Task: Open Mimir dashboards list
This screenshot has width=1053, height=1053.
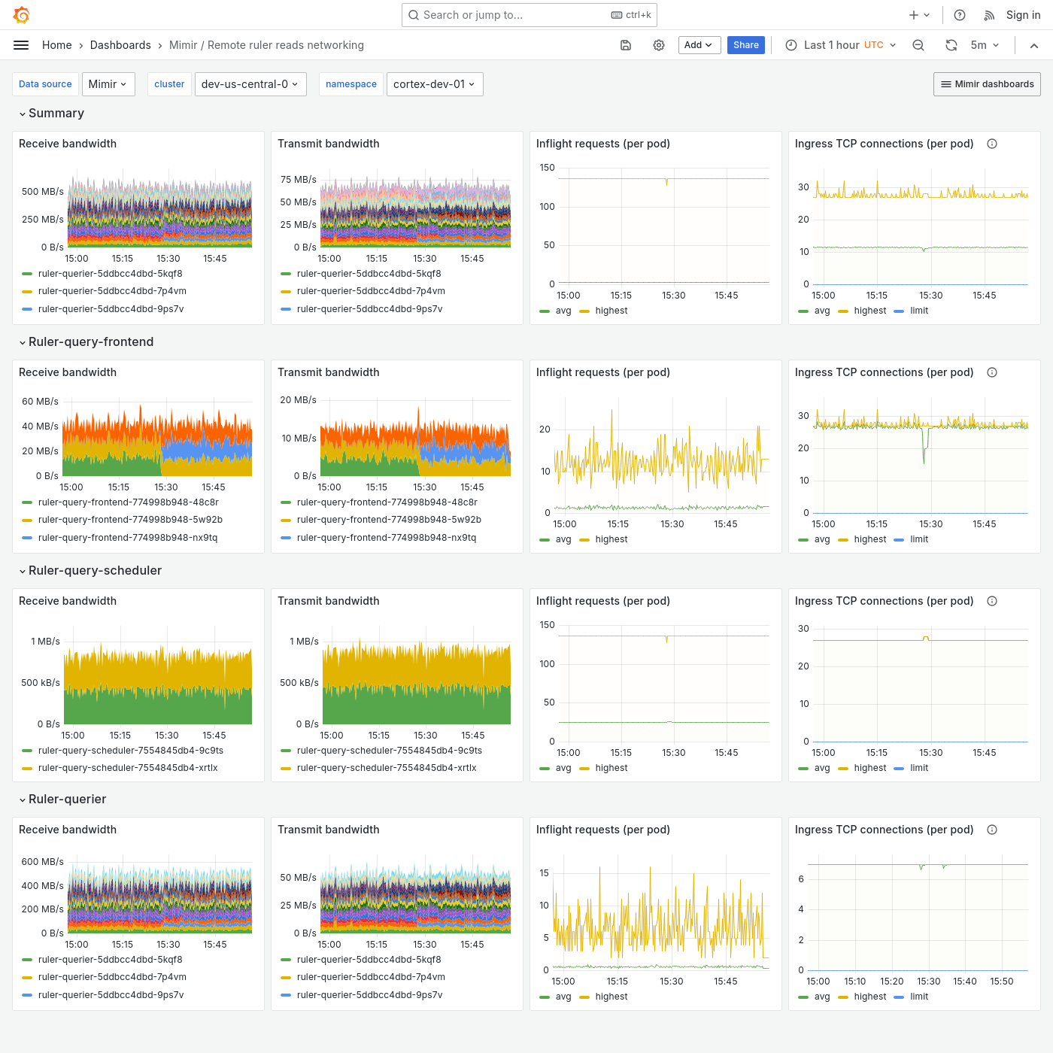Action: pos(987,83)
